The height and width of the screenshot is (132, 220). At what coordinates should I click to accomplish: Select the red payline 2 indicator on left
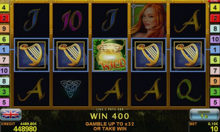[x=4, y=18]
